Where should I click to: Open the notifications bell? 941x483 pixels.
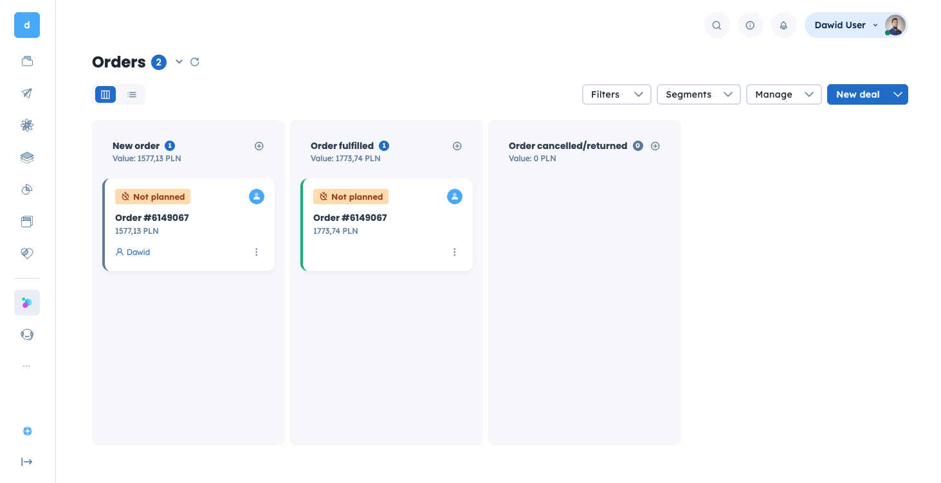[x=783, y=26]
